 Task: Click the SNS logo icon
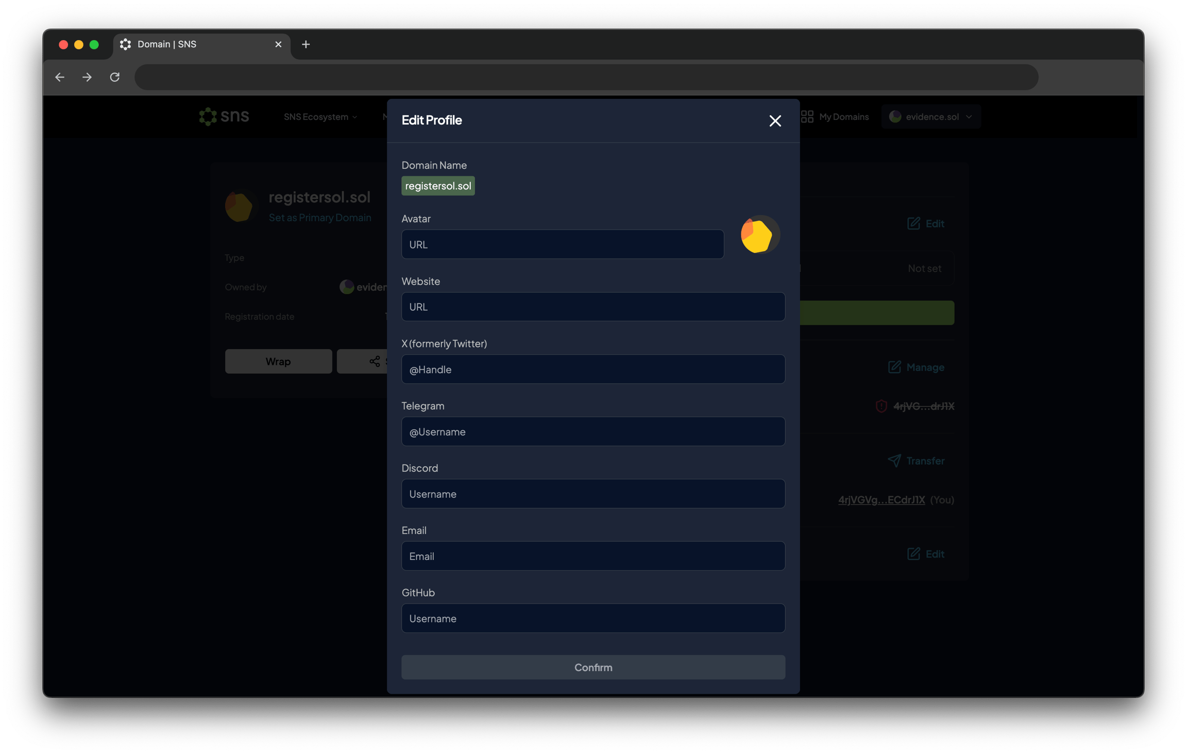[208, 116]
